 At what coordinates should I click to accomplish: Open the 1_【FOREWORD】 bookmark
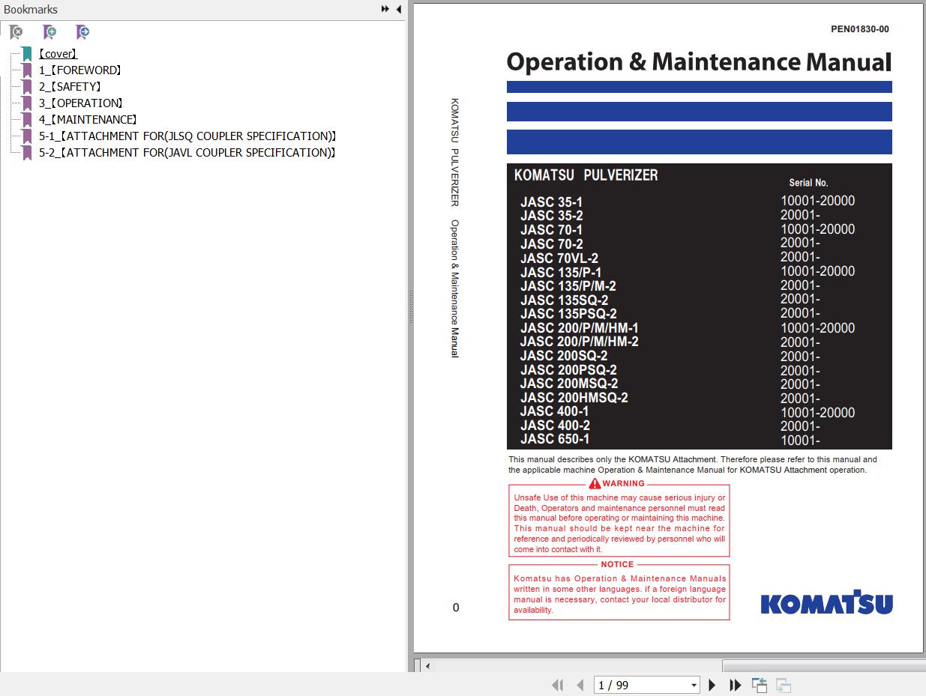pos(80,70)
